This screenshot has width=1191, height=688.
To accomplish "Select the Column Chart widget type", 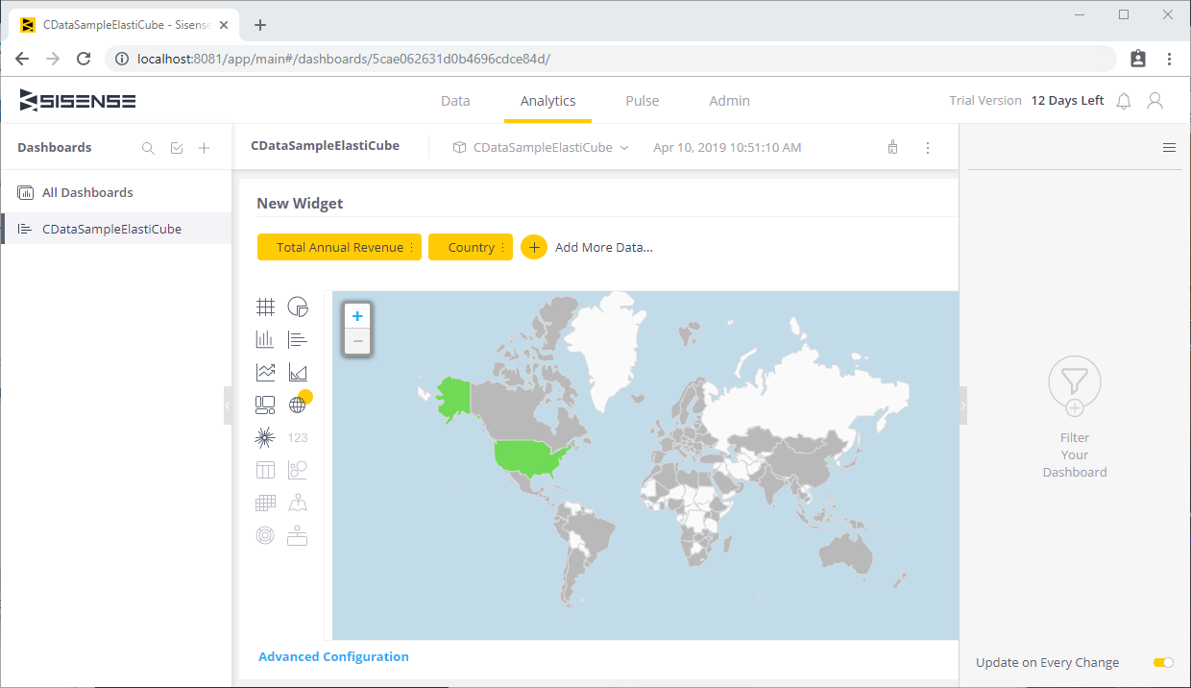I will [265, 339].
